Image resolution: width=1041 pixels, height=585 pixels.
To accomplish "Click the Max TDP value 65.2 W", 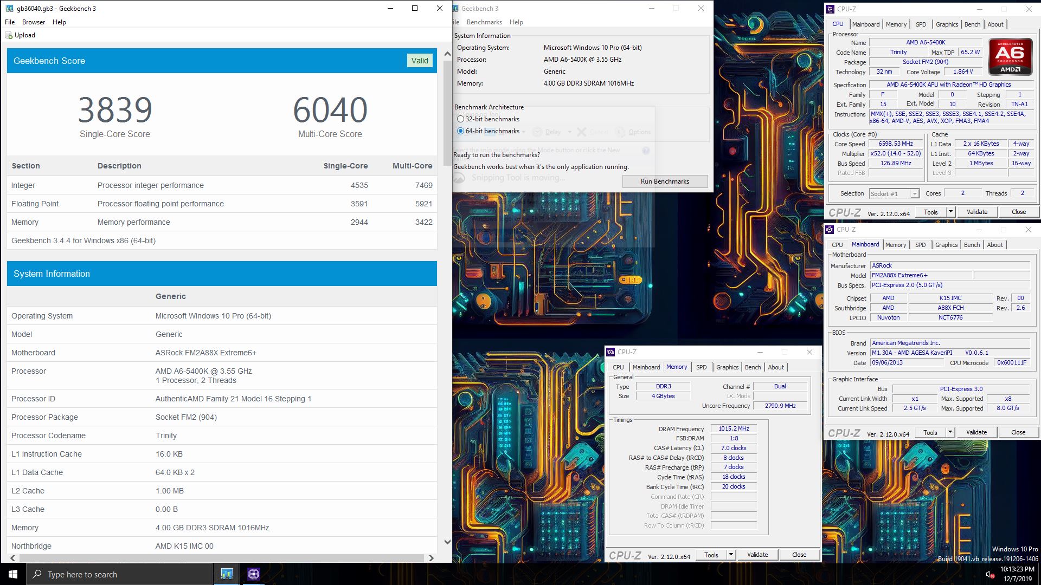I will coord(970,53).
